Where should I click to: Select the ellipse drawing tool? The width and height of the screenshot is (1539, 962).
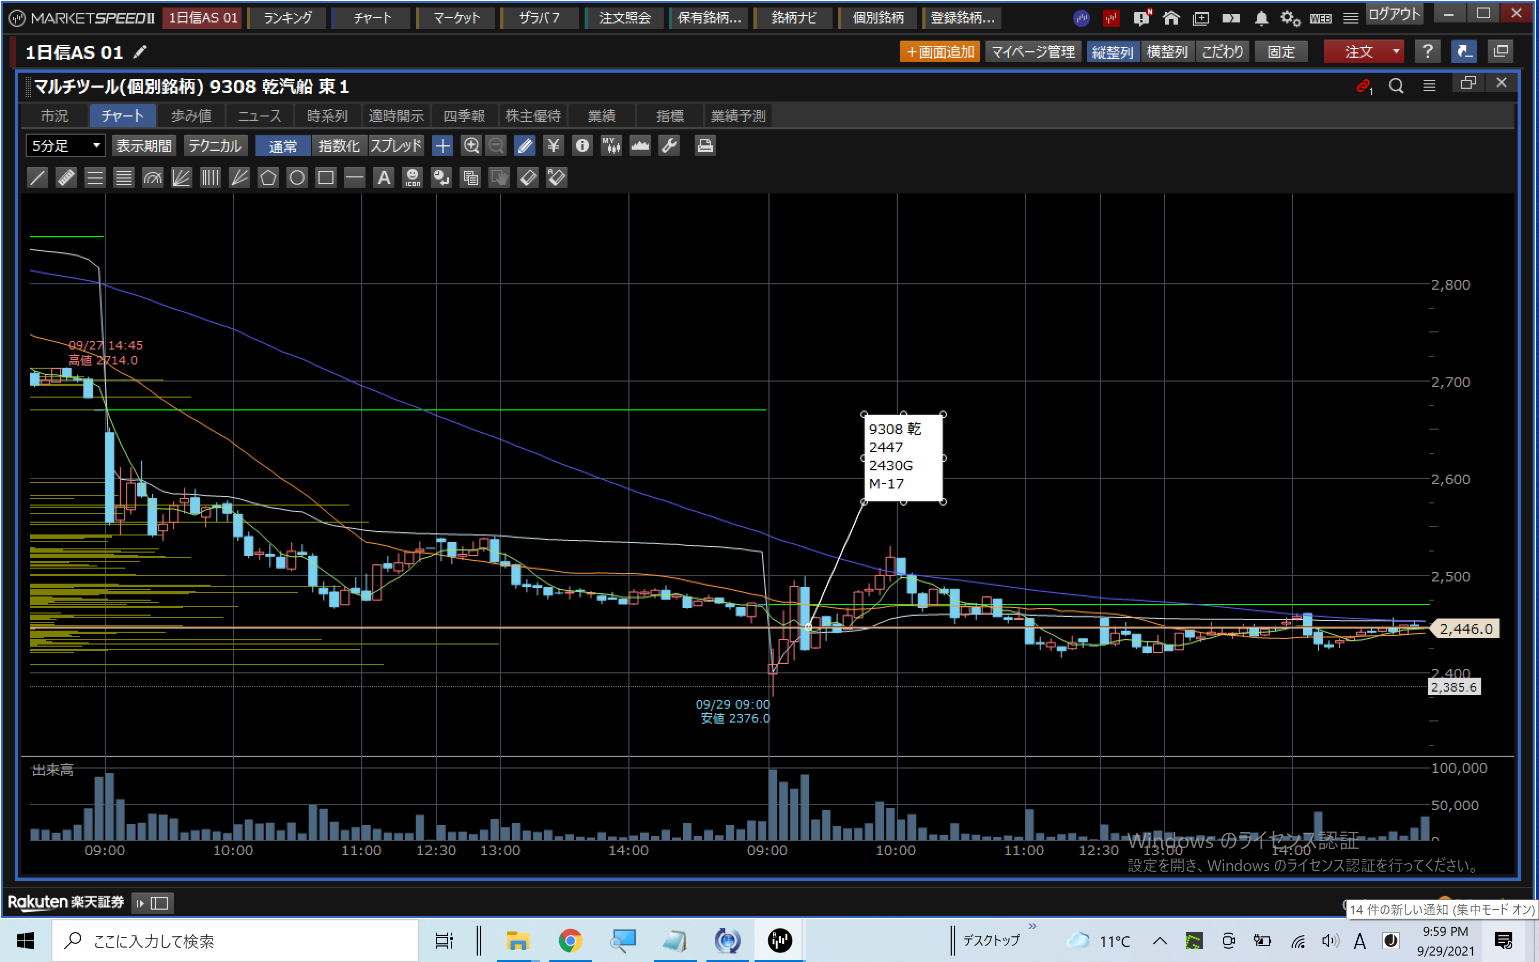coord(297,177)
